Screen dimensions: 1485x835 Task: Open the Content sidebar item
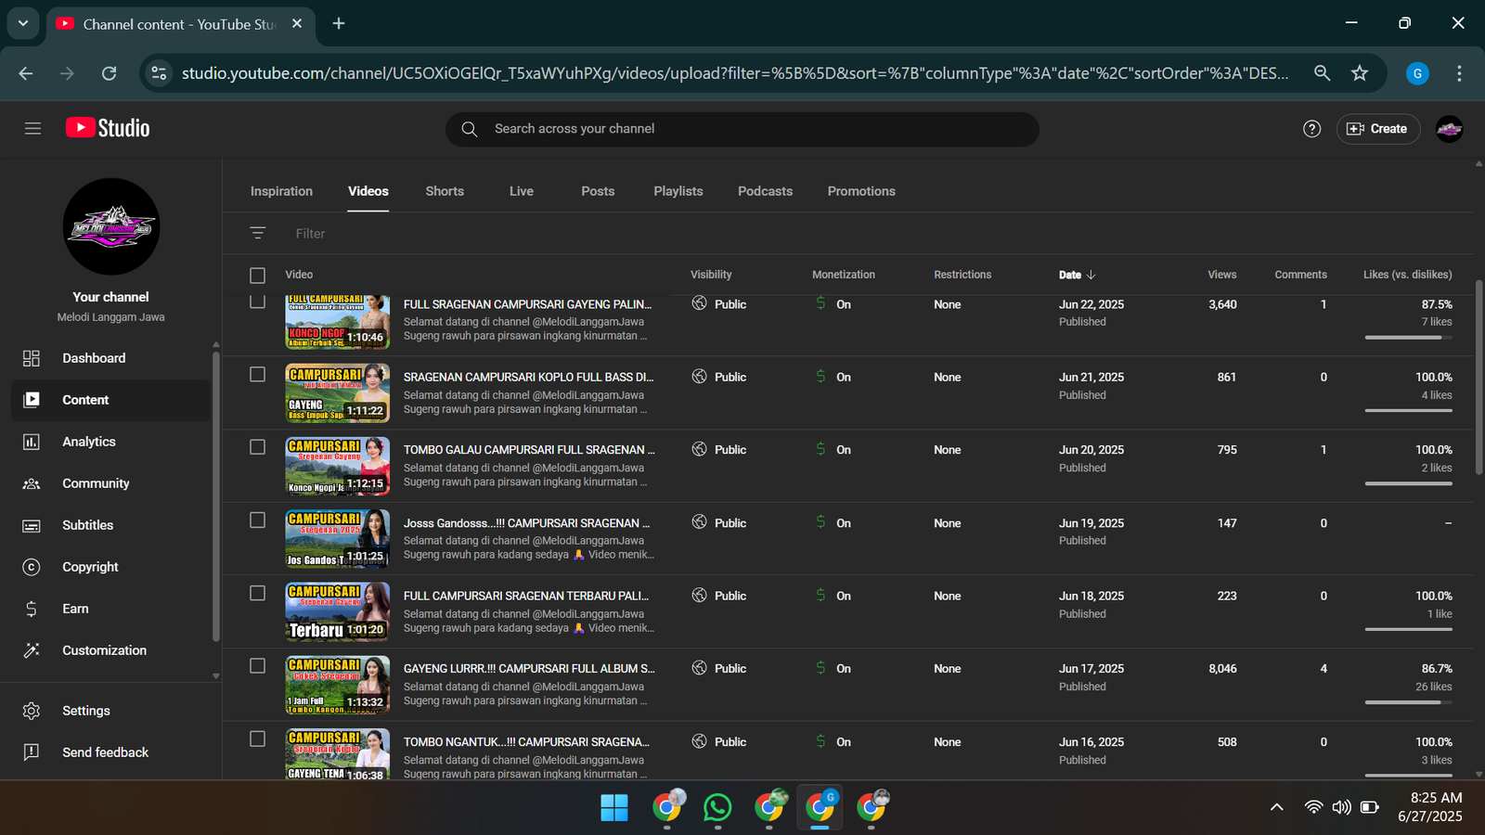click(x=110, y=400)
